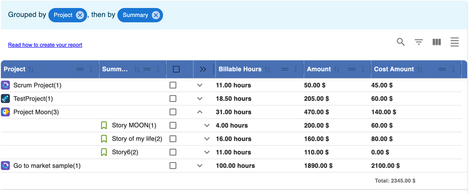Click the Total: 2345.00 $ footer
This screenshot has width=469, height=193.
pyautogui.click(x=395, y=181)
